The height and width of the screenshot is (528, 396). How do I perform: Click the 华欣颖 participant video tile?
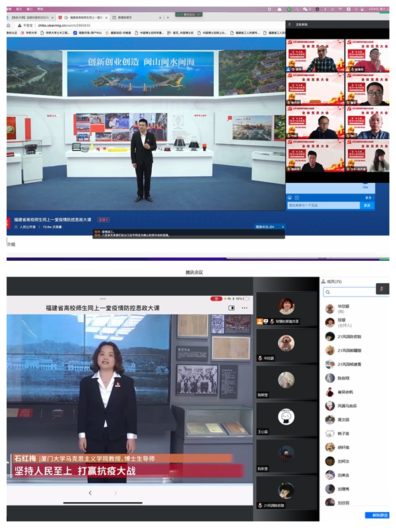tap(285, 345)
